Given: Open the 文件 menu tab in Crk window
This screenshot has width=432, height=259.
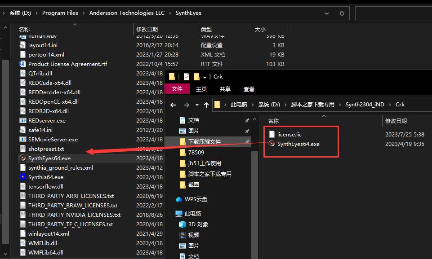Looking at the screenshot, I should click(177, 88).
